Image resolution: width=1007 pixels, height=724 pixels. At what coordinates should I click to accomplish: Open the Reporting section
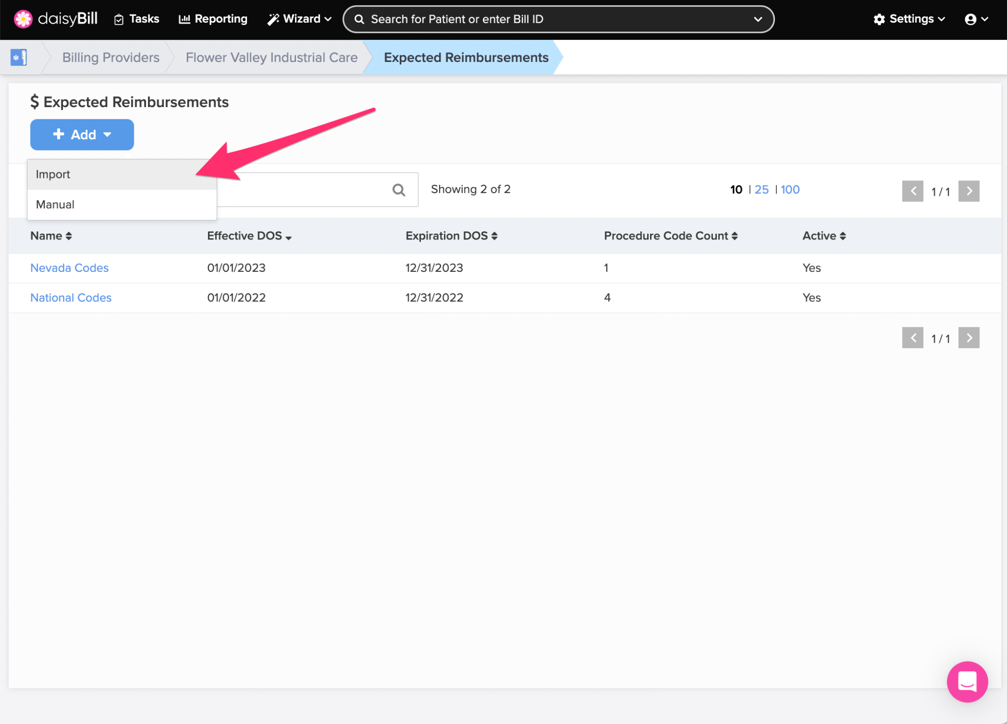[x=213, y=19]
